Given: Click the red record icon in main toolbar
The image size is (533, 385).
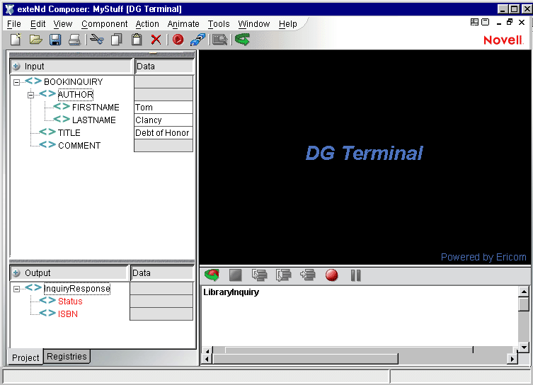Looking at the screenshot, I should [x=178, y=40].
